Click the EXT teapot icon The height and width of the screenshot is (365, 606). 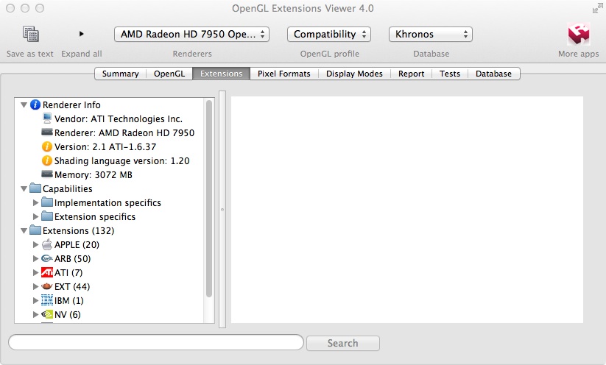(x=47, y=286)
